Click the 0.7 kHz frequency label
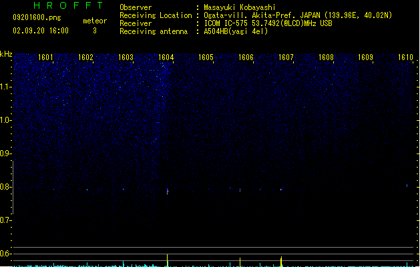Image resolution: width=420 pixels, height=267 pixels. pyautogui.click(x=5, y=220)
